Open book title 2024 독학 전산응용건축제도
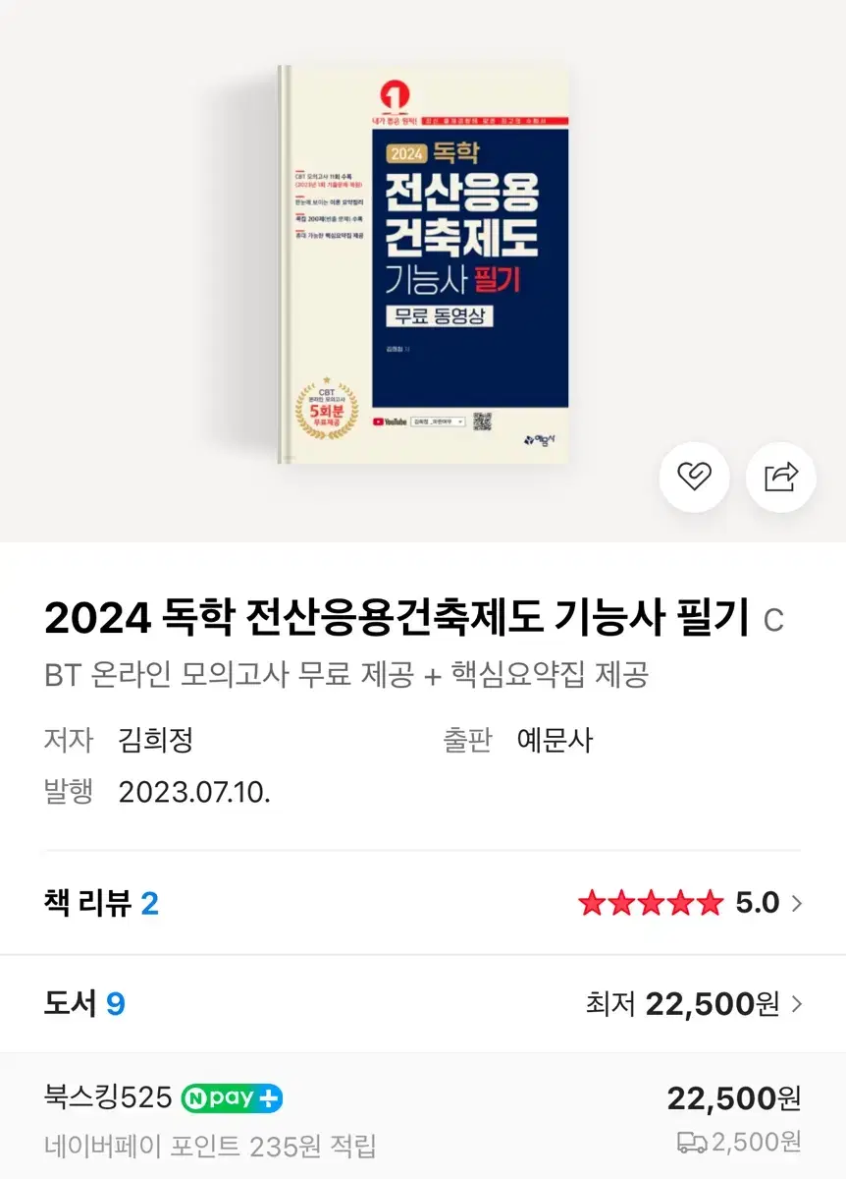The image size is (846, 1179). (397, 618)
